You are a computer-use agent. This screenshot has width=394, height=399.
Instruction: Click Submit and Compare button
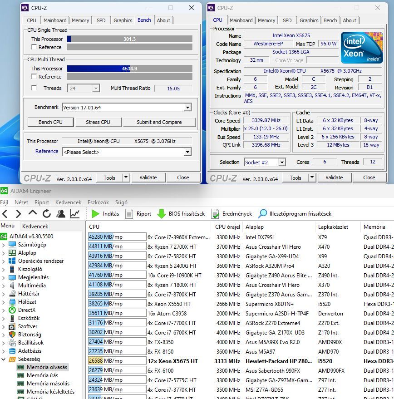coord(159,122)
